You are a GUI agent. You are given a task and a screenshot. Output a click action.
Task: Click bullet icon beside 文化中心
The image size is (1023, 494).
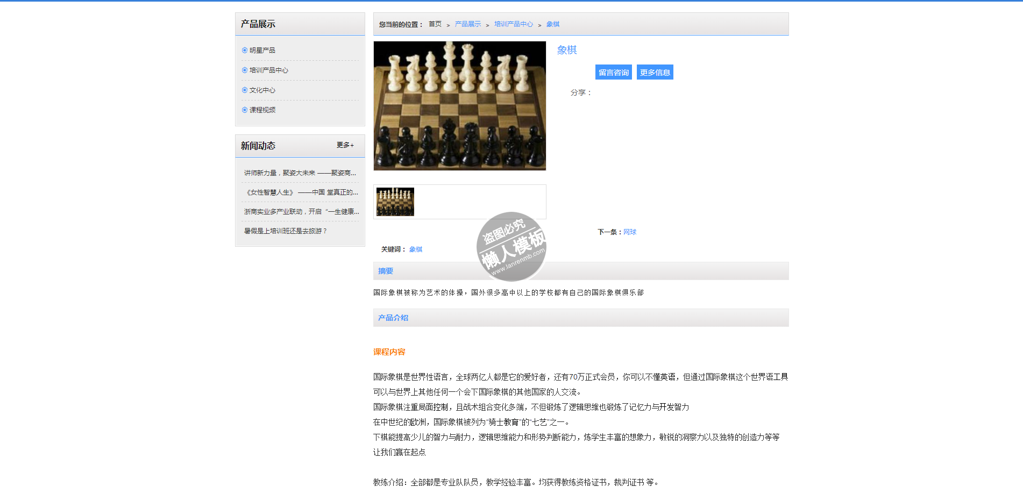(x=245, y=90)
